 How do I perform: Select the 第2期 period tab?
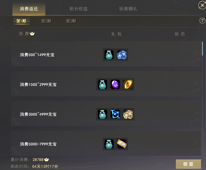click(x=46, y=21)
